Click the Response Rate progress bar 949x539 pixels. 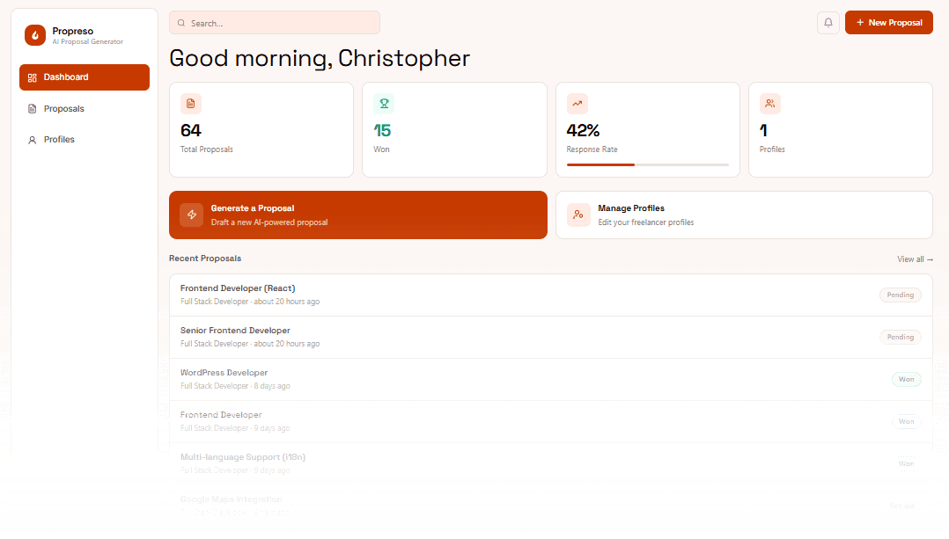coord(647,163)
